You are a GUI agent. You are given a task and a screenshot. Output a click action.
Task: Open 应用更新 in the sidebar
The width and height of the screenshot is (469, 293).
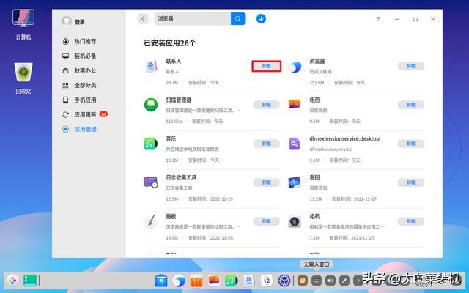85,114
